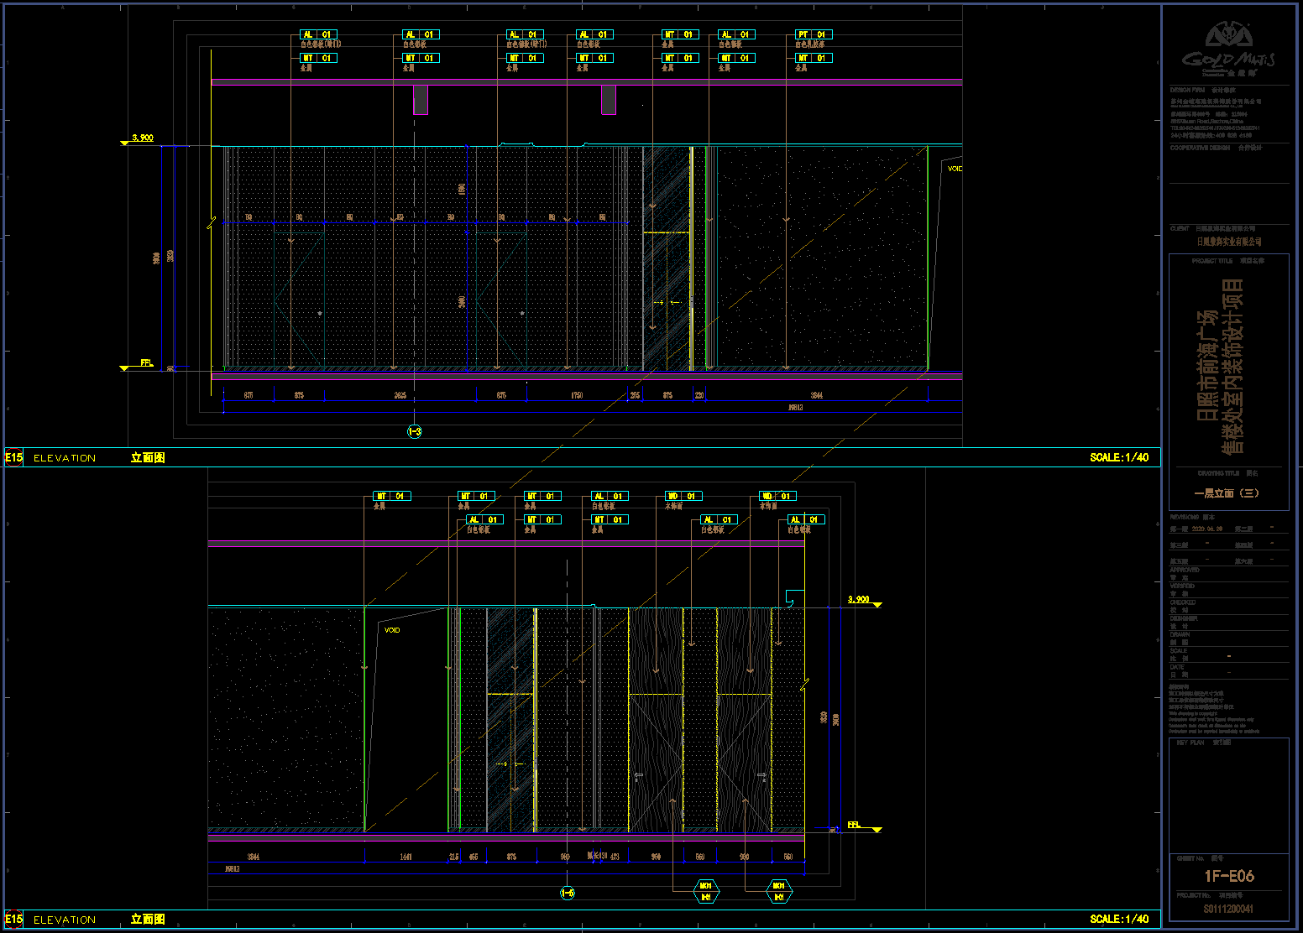Select project number S0111200041
This screenshot has width=1303, height=933.
coord(1228,909)
